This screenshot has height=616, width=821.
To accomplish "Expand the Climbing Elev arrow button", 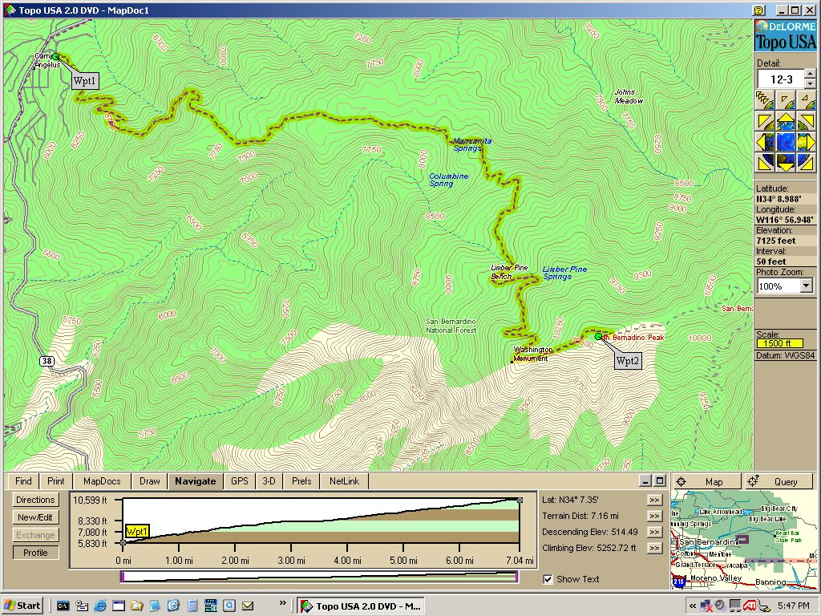I will pyautogui.click(x=655, y=548).
